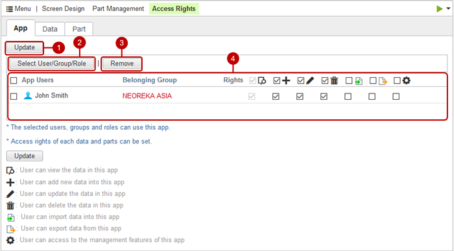Click the gear icon in legend
The image size is (454, 251).
10,240
